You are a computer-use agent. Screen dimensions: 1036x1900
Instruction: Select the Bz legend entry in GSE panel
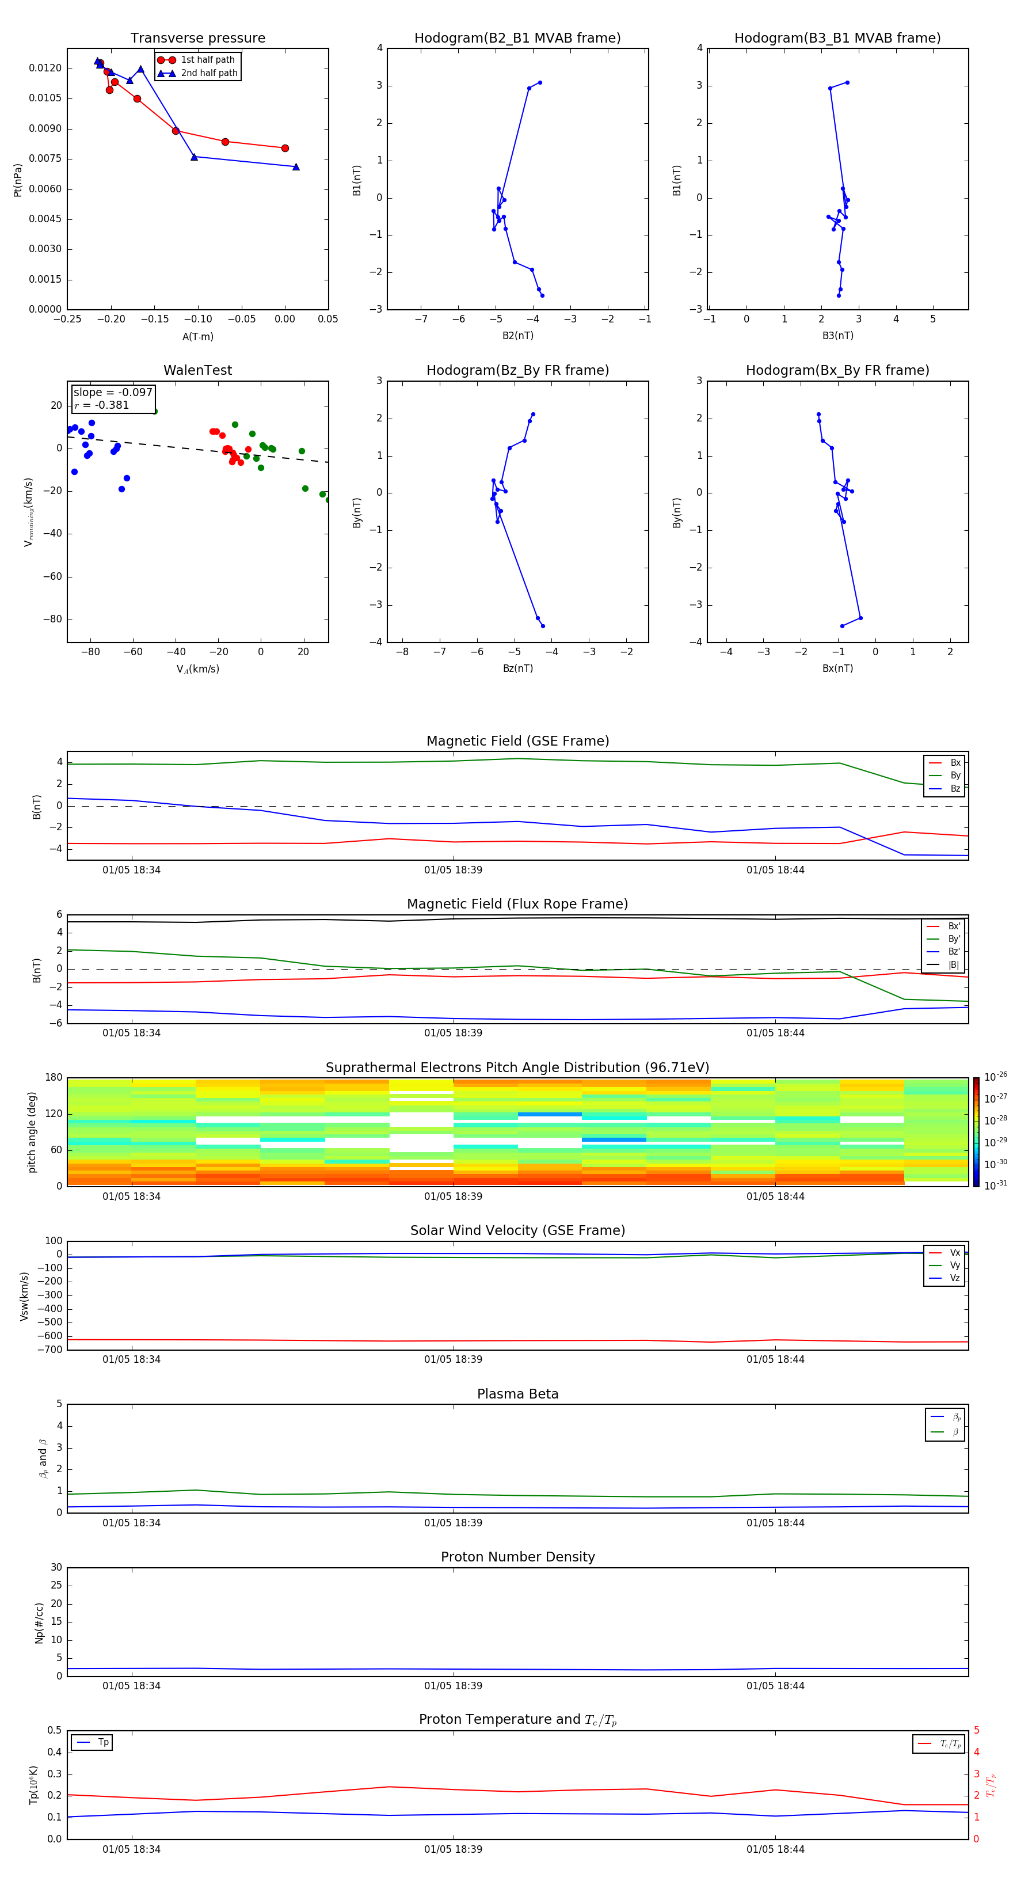[944, 788]
